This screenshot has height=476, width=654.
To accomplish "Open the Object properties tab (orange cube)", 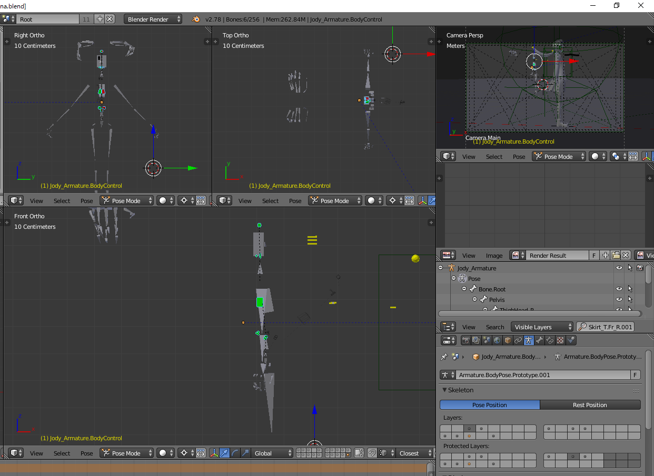I will (x=508, y=340).
